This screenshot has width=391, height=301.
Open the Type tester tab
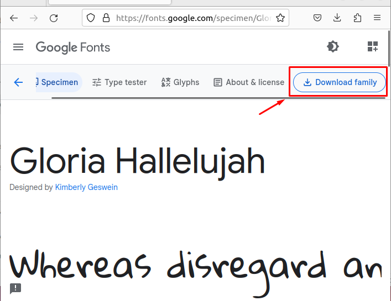tap(119, 82)
